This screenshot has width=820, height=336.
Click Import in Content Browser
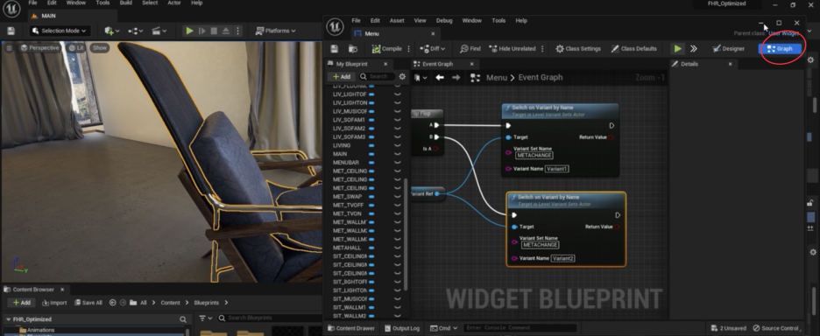pos(54,303)
